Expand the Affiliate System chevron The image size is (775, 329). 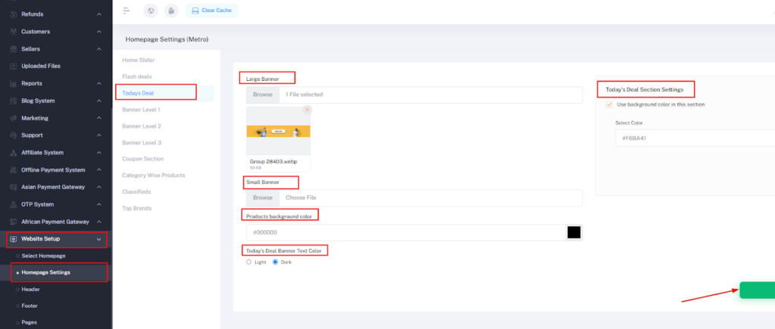(x=99, y=153)
